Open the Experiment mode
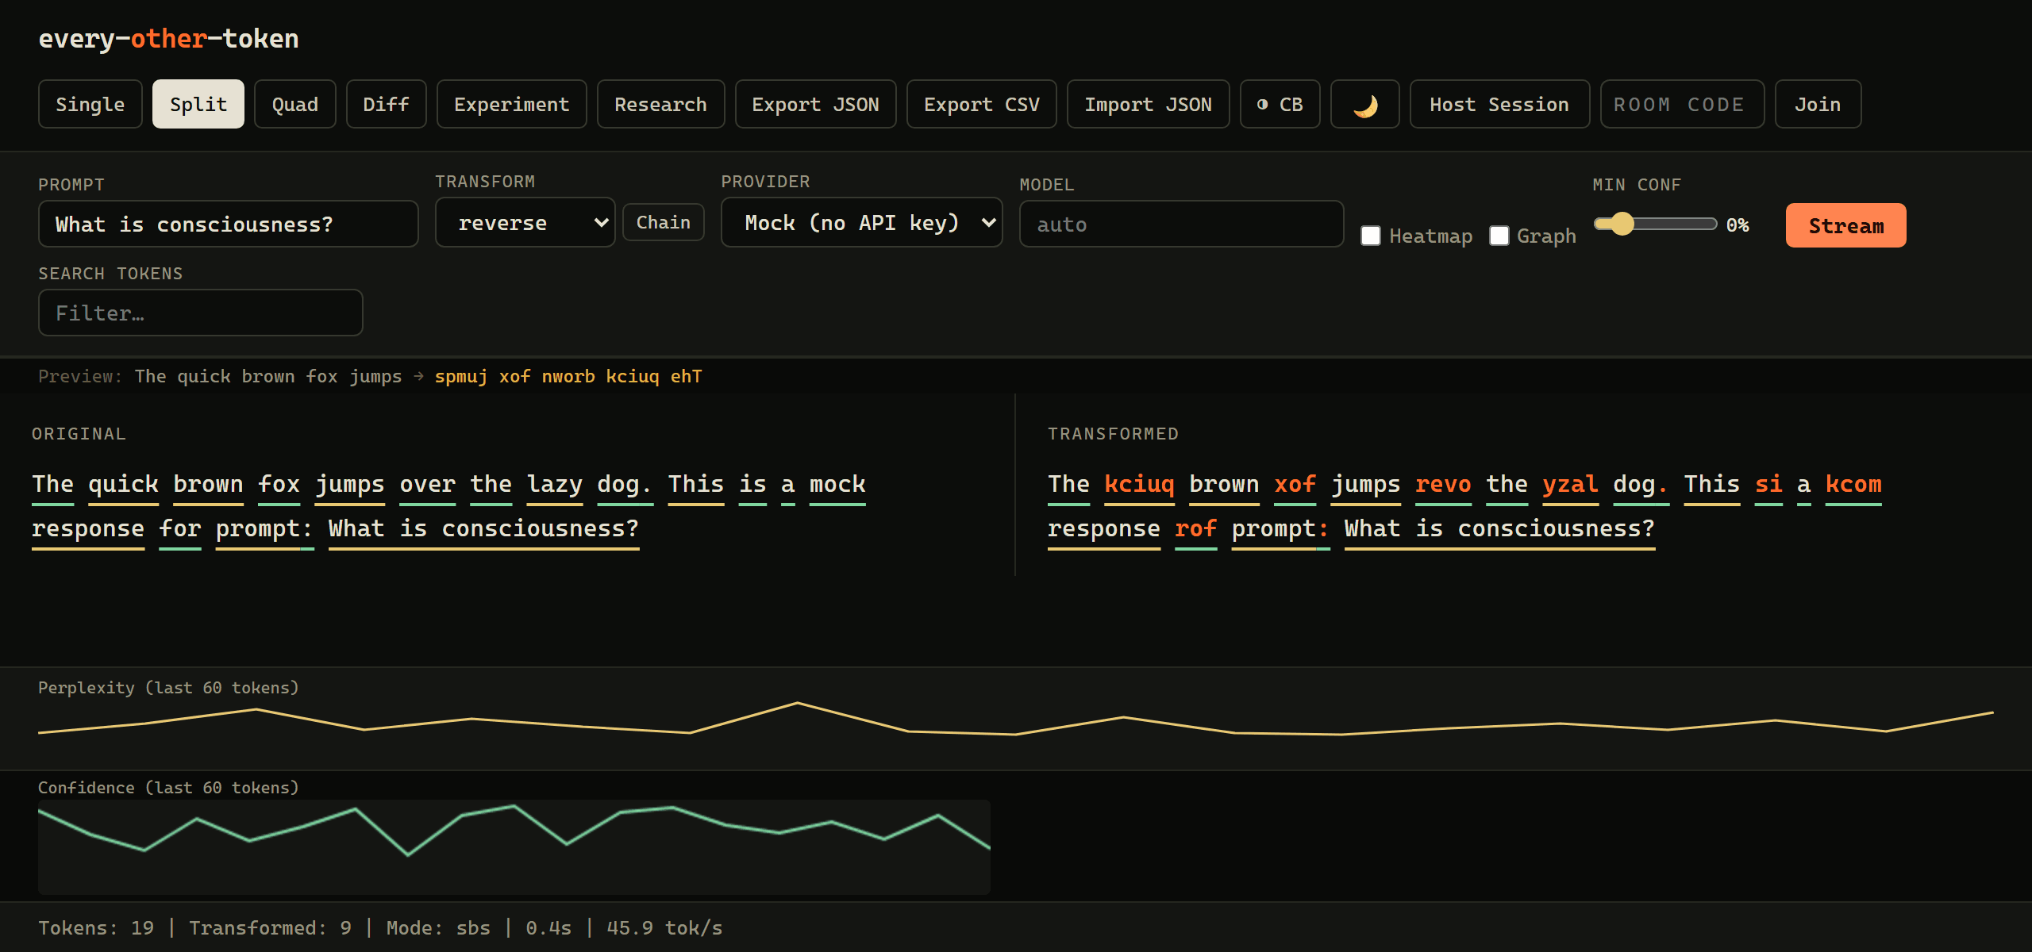The image size is (2032, 952). tap(511, 104)
